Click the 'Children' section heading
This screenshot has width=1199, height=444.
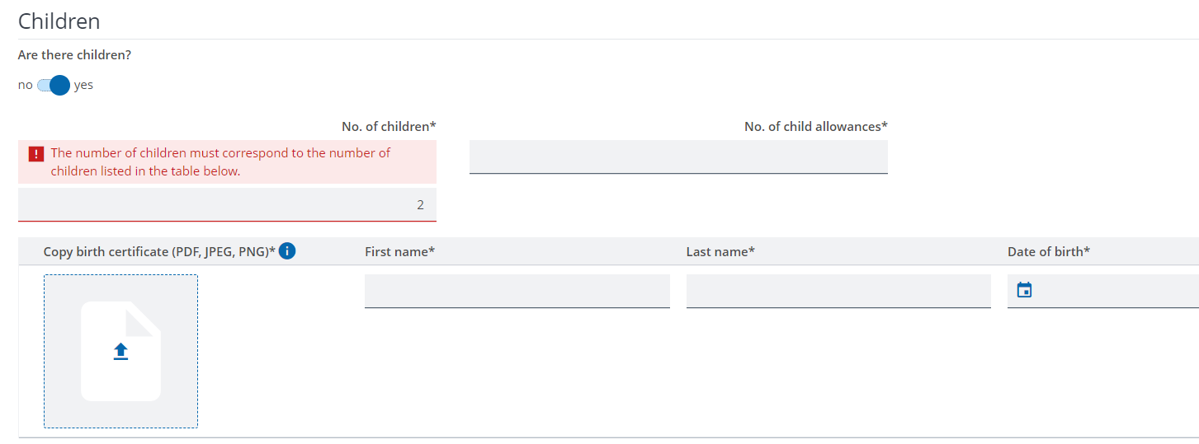[59, 21]
